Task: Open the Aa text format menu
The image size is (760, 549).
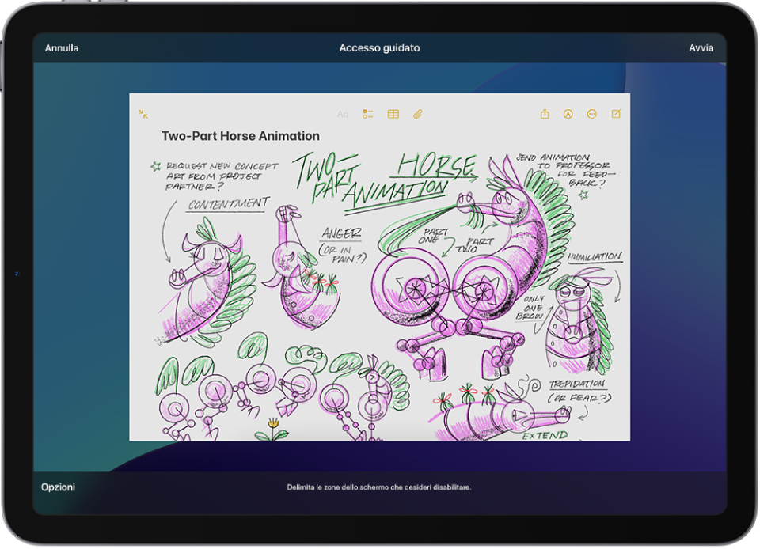Action: pyautogui.click(x=343, y=115)
